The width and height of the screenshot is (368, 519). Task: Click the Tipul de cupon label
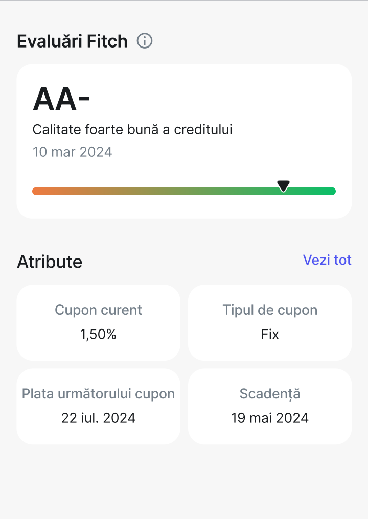(270, 310)
